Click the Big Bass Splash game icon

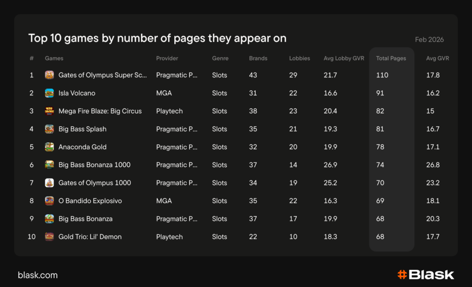(x=49, y=129)
